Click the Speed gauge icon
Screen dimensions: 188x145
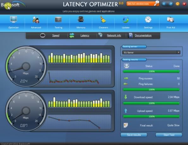tap(43, 35)
